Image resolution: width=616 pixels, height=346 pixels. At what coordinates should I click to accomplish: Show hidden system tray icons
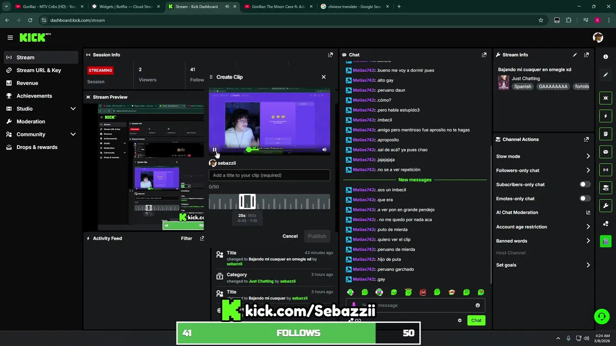[x=558, y=338]
